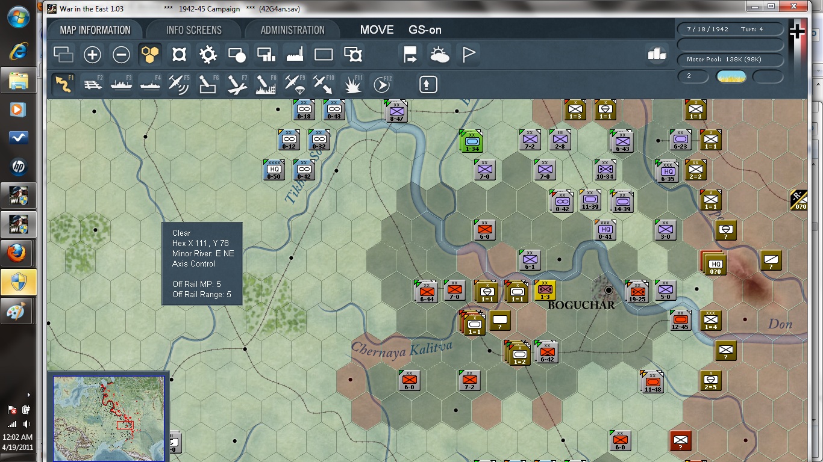
Task: Select Move mode F1 arrow icon
Action: (63, 84)
